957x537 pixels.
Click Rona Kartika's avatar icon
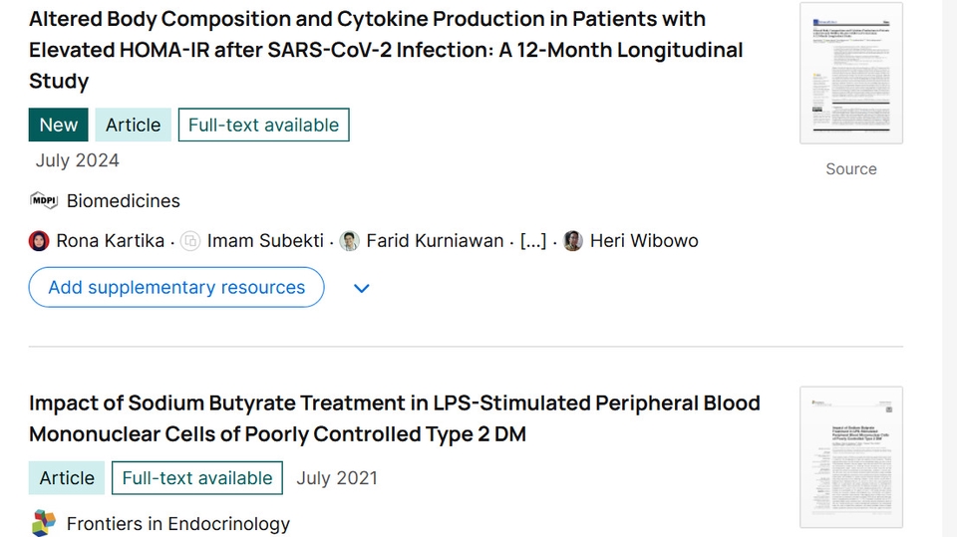pos(39,241)
